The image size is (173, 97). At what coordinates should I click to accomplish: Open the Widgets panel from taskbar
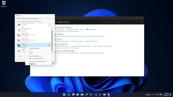78,95
